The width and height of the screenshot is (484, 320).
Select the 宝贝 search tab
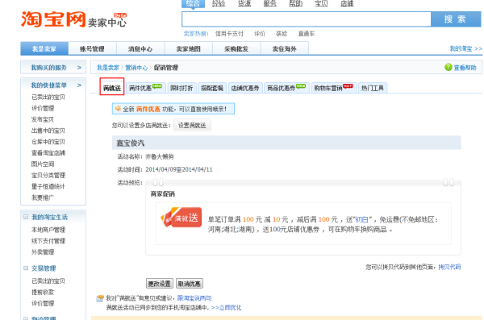tap(321, 4)
